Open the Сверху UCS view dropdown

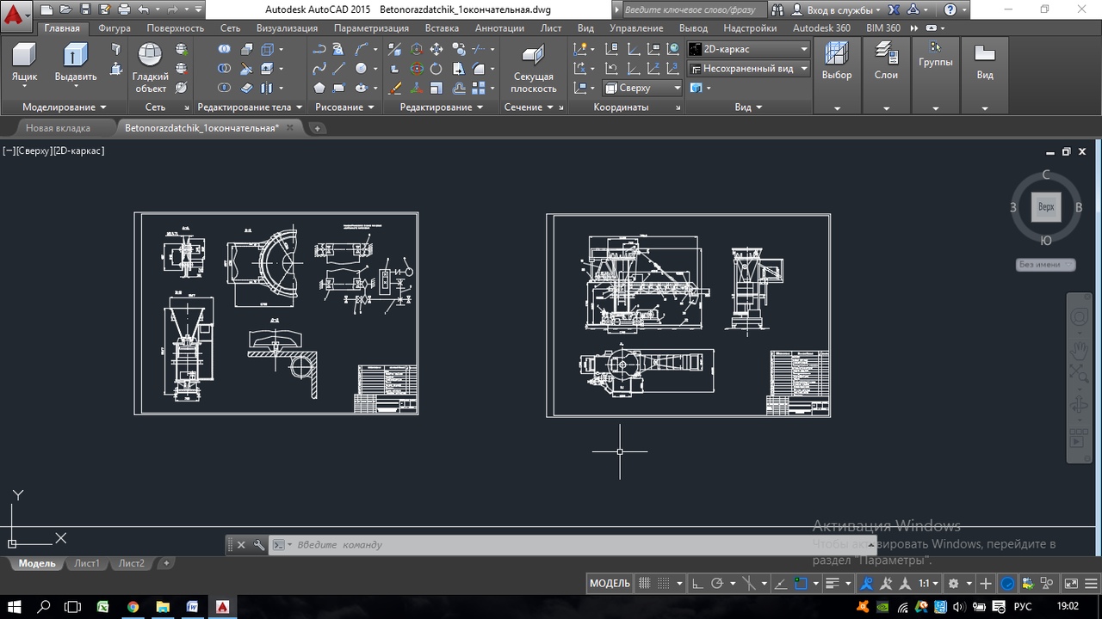tap(642, 88)
